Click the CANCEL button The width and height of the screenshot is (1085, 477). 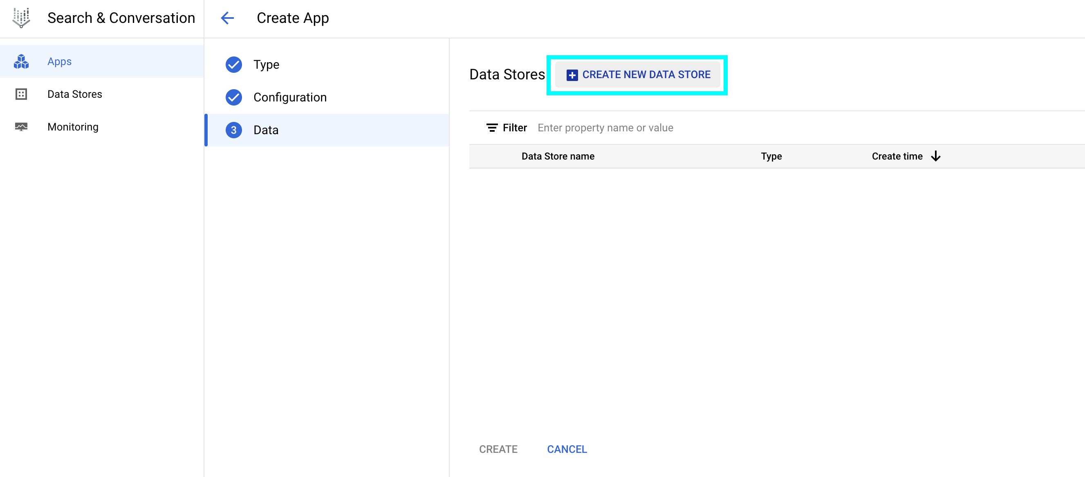(x=567, y=449)
